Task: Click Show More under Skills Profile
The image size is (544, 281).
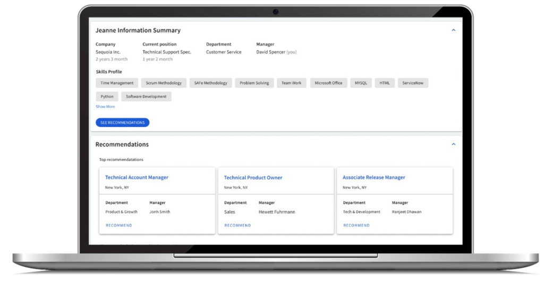Action: point(105,107)
